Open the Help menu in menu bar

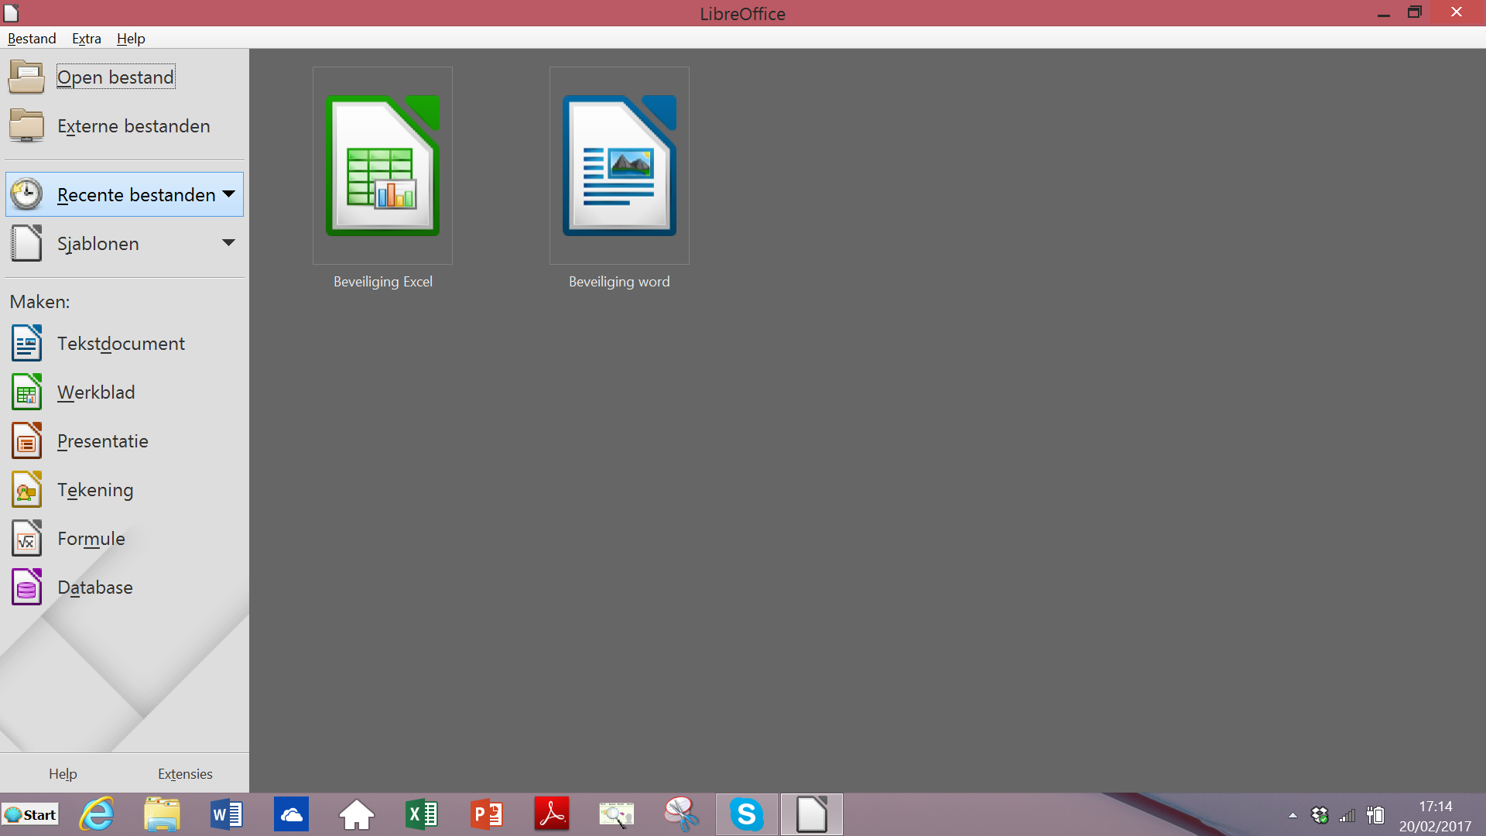[x=131, y=39]
